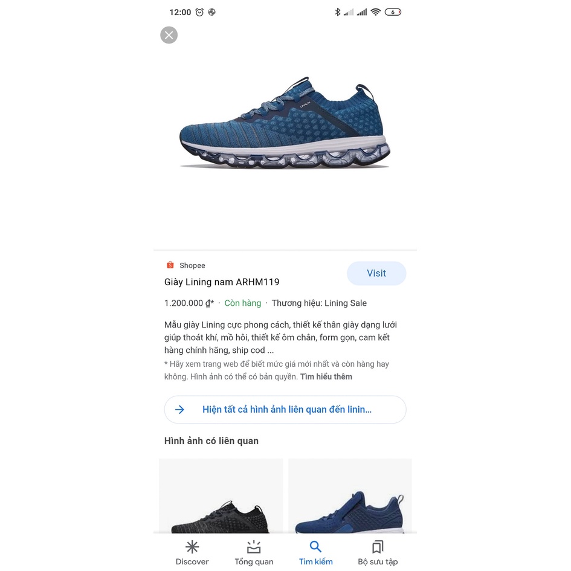The width and height of the screenshot is (571, 571).
Task: Open Bộ sưu tập bookmark icon
Action: [x=378, y=547]
